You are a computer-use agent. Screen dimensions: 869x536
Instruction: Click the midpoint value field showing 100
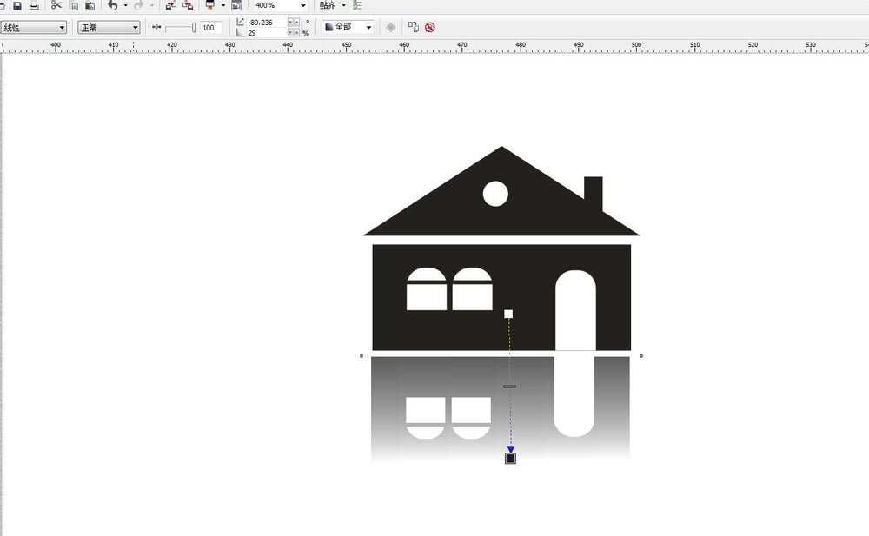[209, 28]
